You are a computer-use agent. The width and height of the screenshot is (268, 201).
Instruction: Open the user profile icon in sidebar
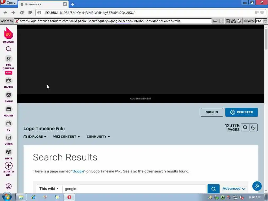coord(9,186)
